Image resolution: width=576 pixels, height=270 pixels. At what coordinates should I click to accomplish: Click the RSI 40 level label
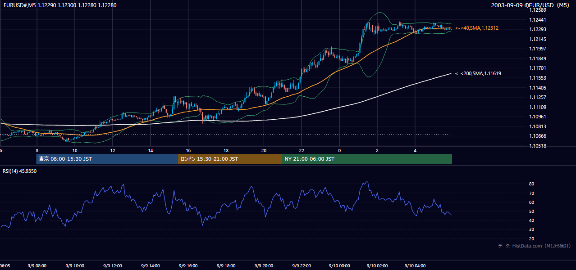pyautogui.click(x=532, y=220)
